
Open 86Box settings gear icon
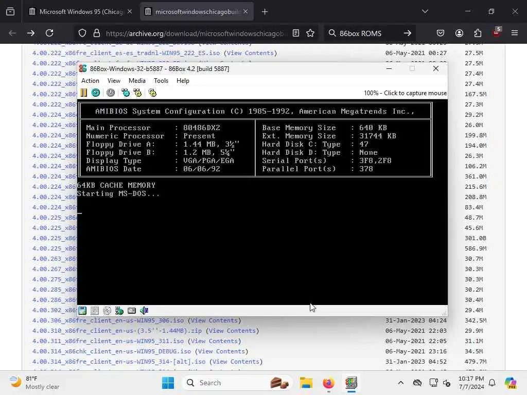point(152,93)
